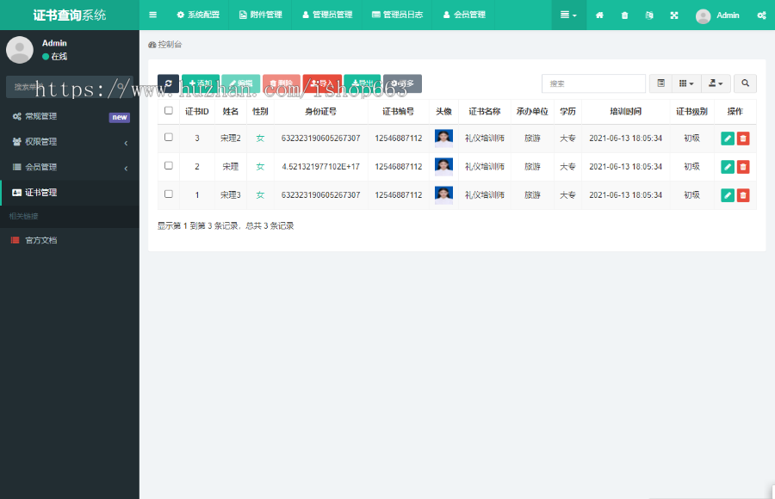Delete certificate row ID 2 with trash icon

(x=743, y=167)
